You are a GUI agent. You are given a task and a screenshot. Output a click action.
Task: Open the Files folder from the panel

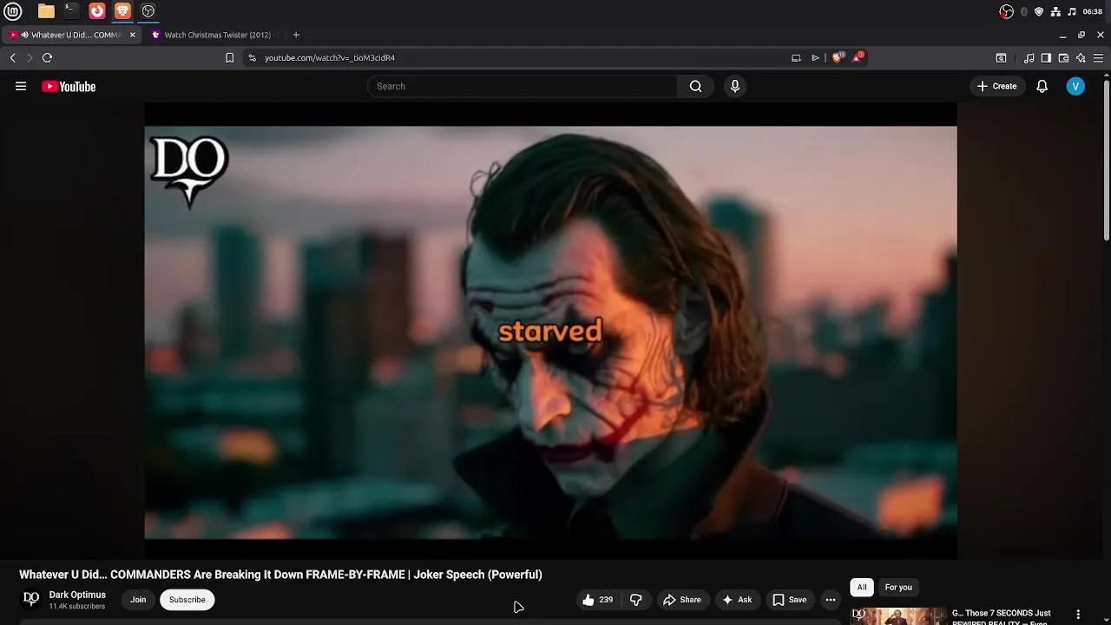[46, 11]
